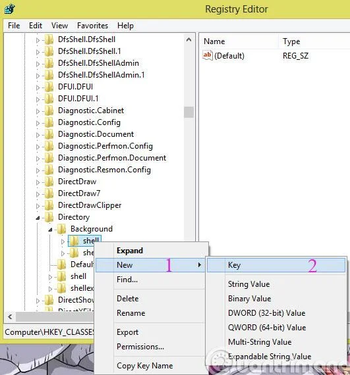Viewport: 350px width, 375px height.
Task: Collapse the Background tree node
Action: 50,230
